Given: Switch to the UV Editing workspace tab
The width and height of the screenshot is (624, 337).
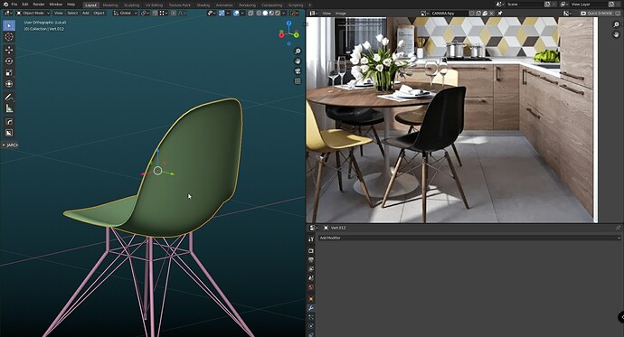Looking at the screenshot, I should tap(154, 5).
